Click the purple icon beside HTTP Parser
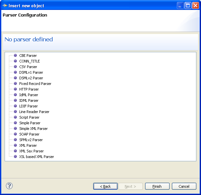Screen dimensions: 201x195 16,89
